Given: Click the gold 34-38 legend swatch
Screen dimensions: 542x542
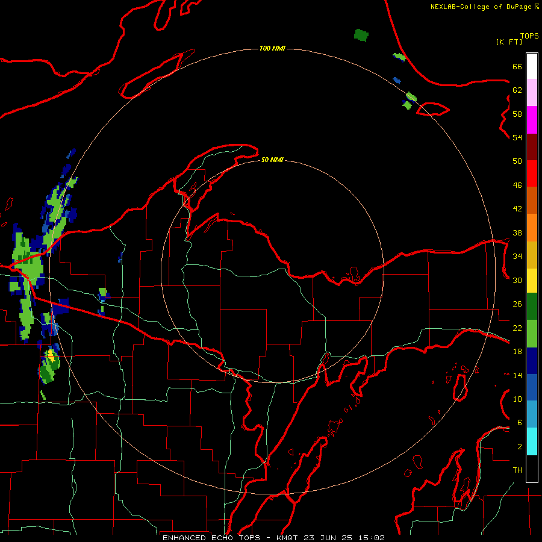Looking at the screenshot, I should [x=532, y=255].
